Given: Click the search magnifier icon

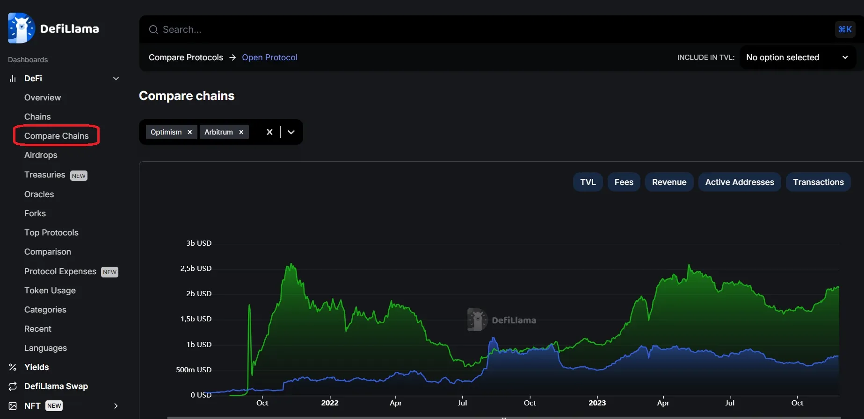Looking at the screenshot, I should 153,29.
